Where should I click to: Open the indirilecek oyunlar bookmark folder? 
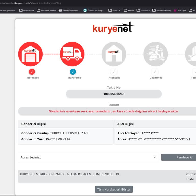(x=46, y=10)
